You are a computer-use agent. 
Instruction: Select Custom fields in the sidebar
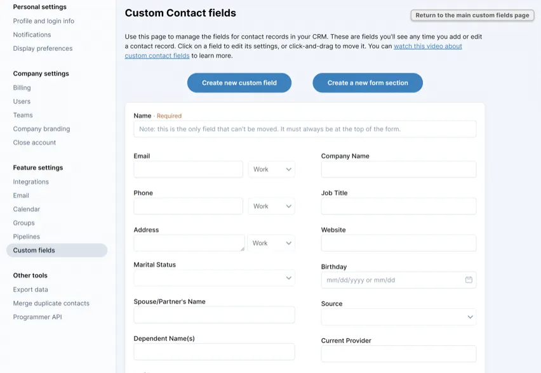[x=35, y=250]
